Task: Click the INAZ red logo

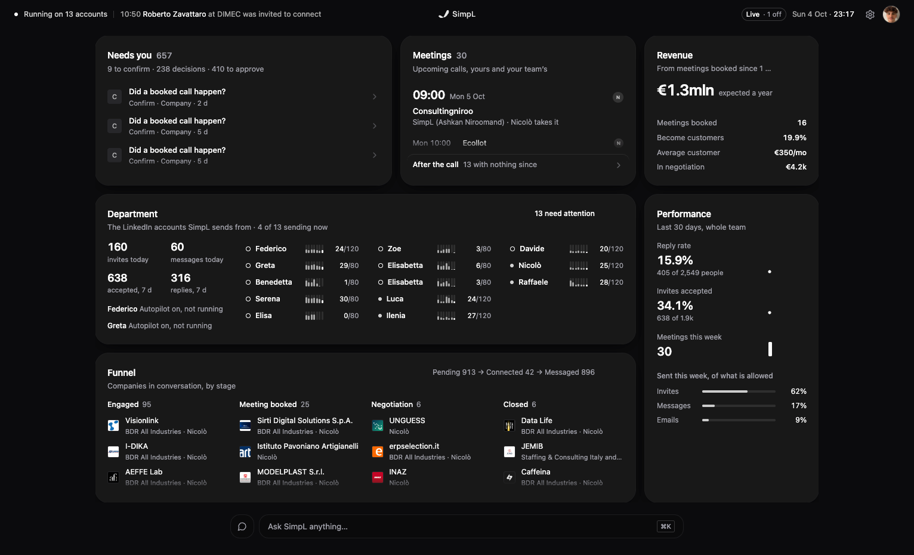Action: (x=378, y=477)
